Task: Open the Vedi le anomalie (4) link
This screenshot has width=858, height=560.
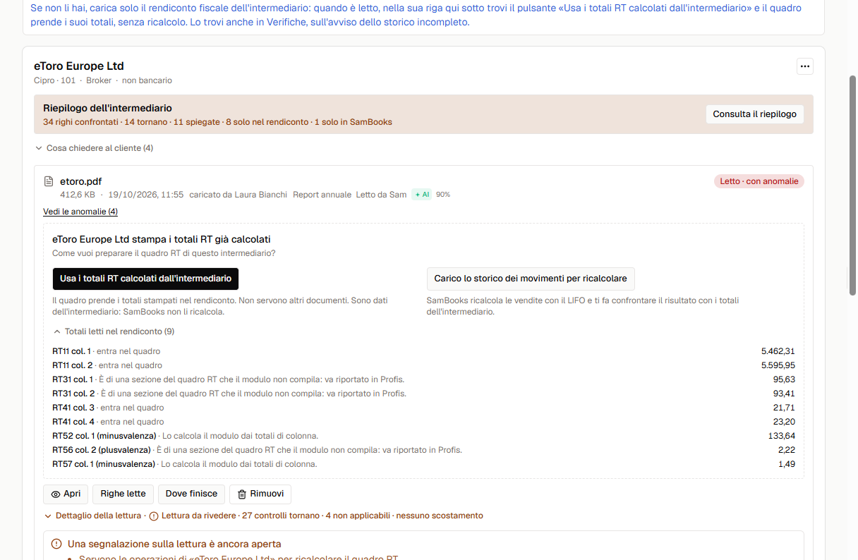Action: pos(80,212)
